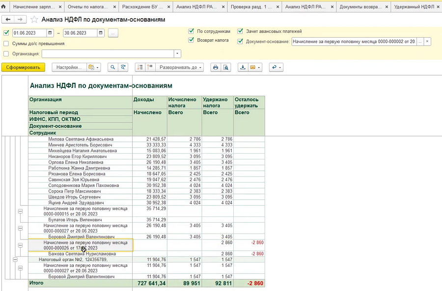Viewport: 442px width, 291px height.
Task: Click the Find next icon
Action: click(x=123, y=67)
